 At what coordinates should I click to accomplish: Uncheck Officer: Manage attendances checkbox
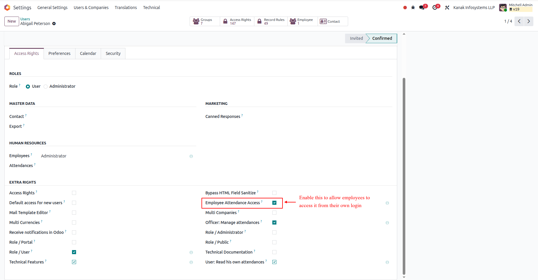(x=274, y=222)
